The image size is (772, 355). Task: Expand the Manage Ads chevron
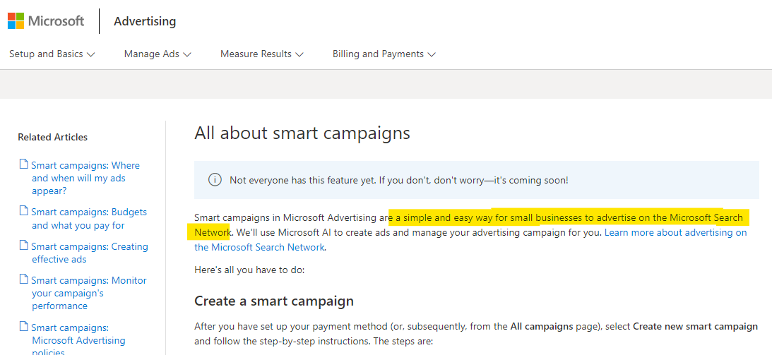tap(187, 54)
